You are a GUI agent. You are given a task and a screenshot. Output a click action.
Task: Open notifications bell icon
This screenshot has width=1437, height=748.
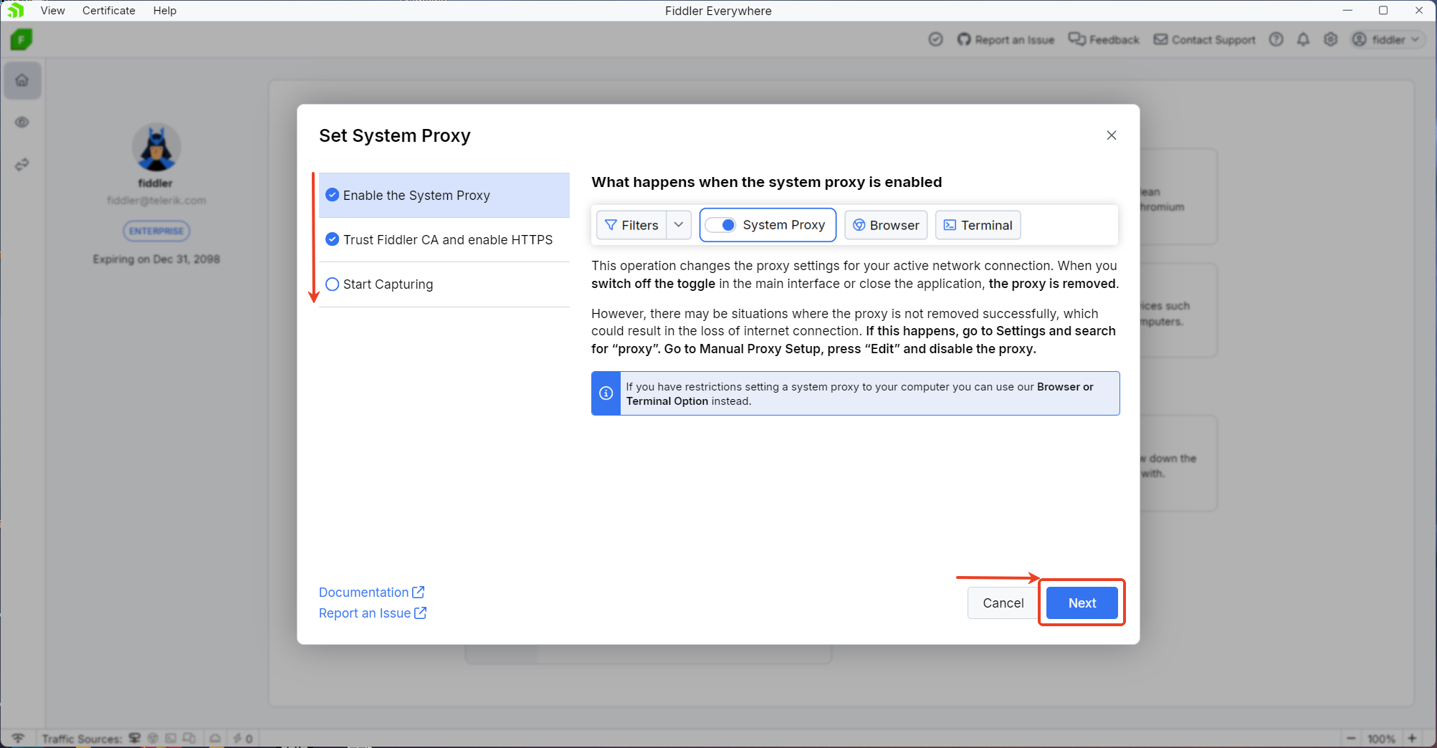pyautogui.click(x=1303, y=39)
